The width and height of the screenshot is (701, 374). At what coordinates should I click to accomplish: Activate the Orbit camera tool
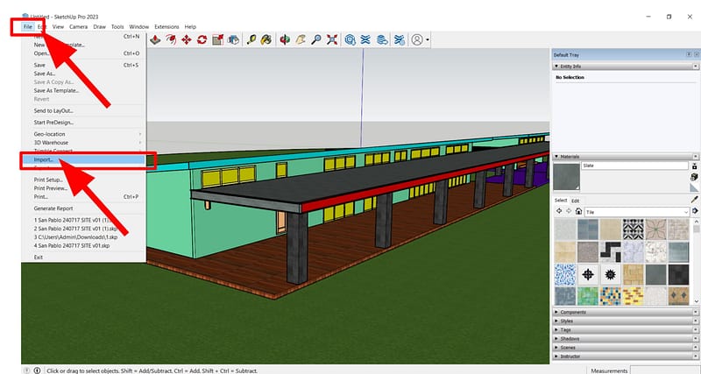pos(283,40)
